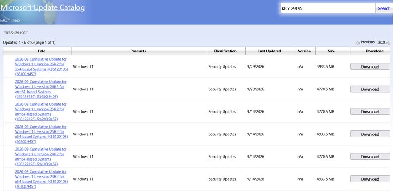Select the "KB5129195" search term heading
This screenshot has height=192, width=393.
[16, 33]
